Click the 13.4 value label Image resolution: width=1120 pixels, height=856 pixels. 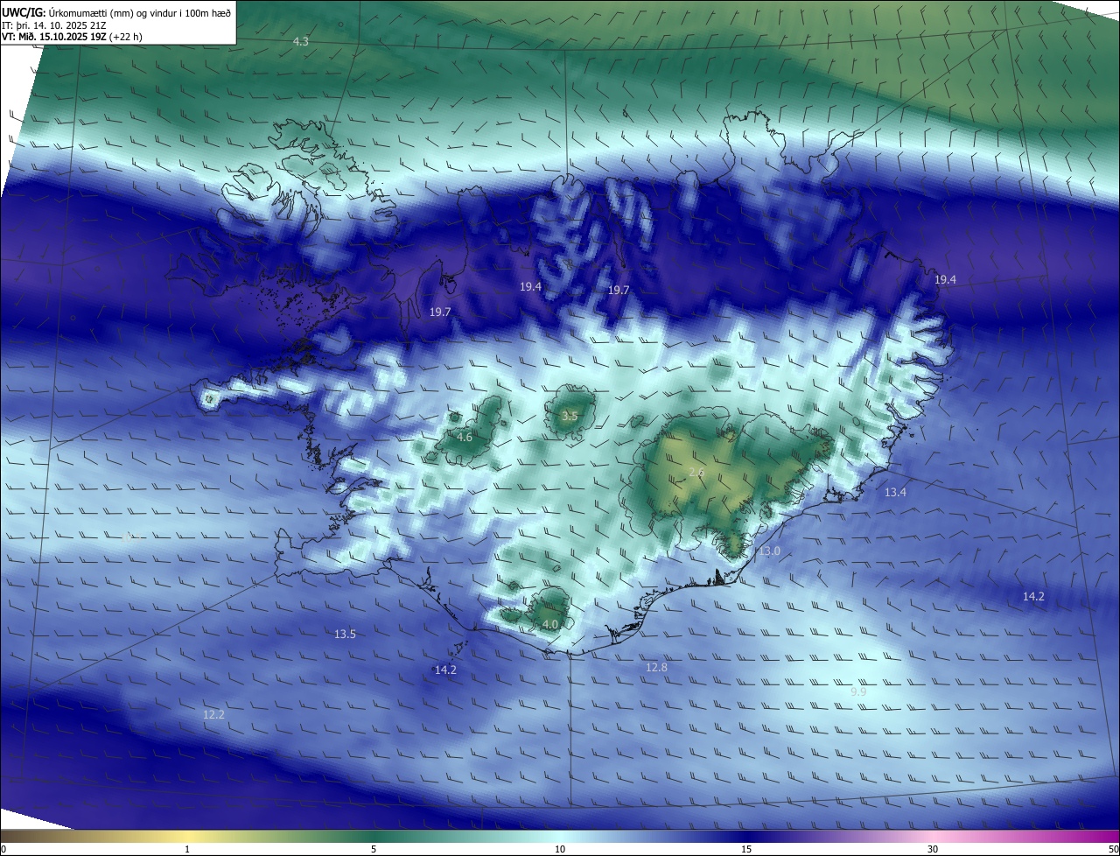point(895,493)
